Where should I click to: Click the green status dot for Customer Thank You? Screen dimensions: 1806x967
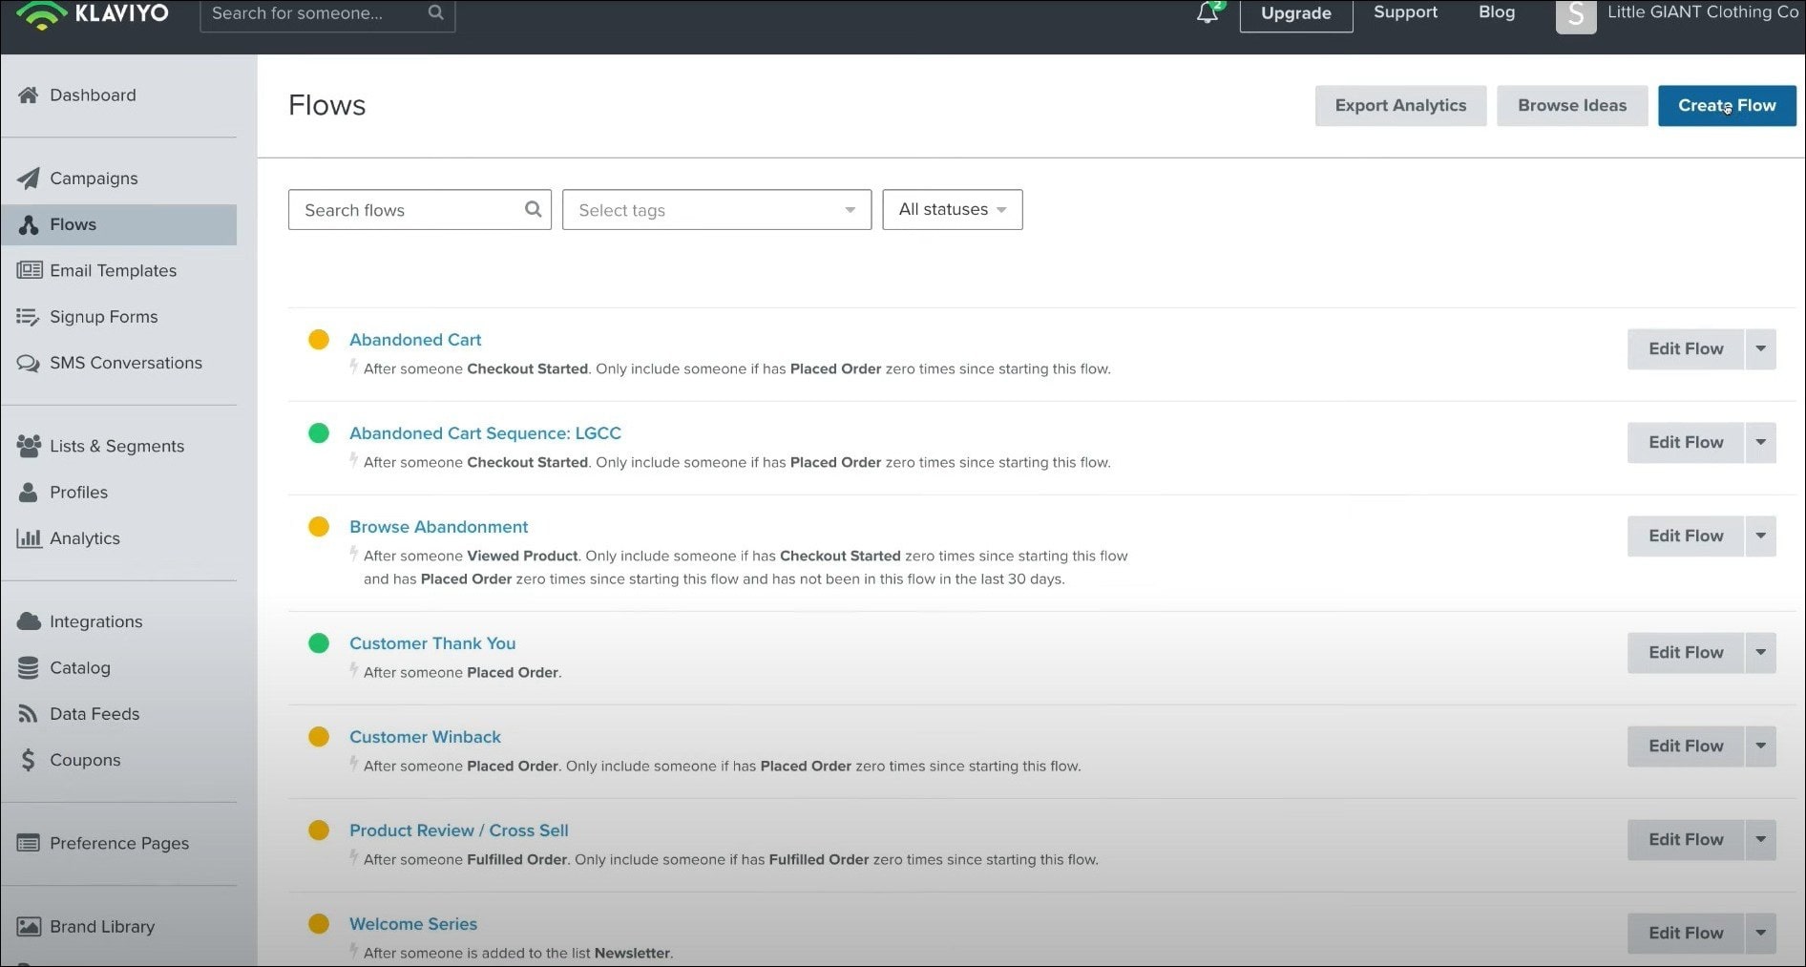pos(319,643)
